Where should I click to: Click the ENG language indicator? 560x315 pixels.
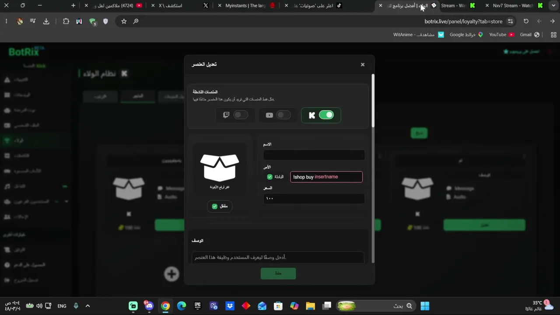[62, 306]
